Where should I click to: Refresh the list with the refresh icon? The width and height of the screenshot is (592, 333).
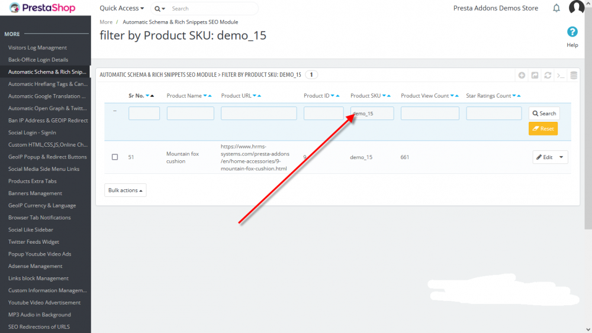[548, 76]
